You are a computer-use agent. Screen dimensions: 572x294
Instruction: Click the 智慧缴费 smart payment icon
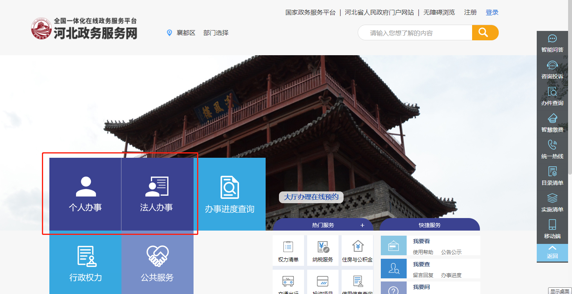pos(552,123)
